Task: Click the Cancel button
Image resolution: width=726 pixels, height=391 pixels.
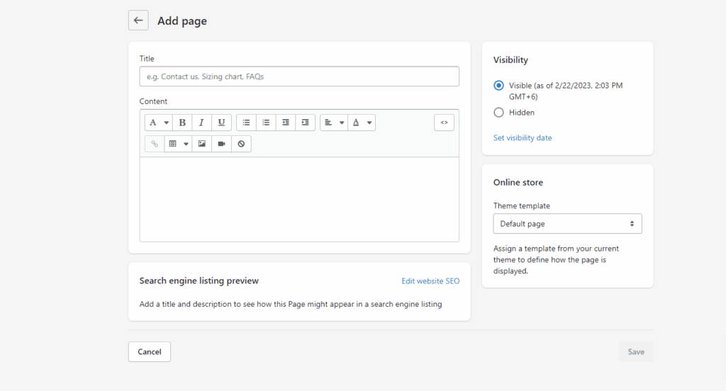Action: click(x=150, y=351)
